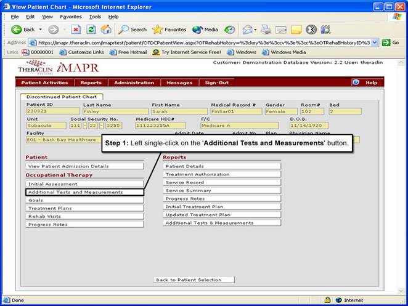Open the Patient Activities menu
The height and width of the screenshot is (306, 408).
click(44, 83)
